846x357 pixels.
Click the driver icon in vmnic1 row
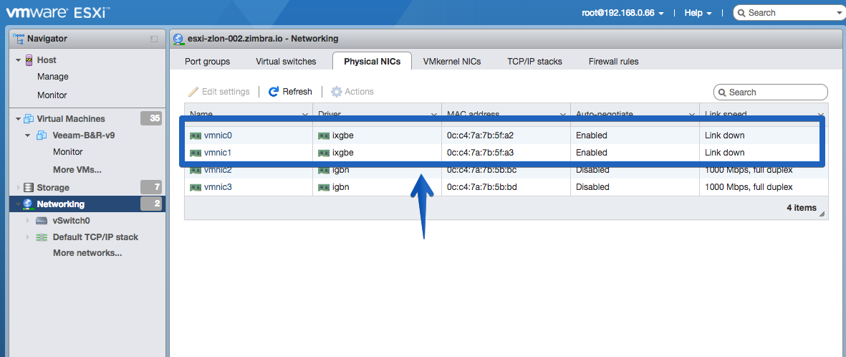[324, 153]
